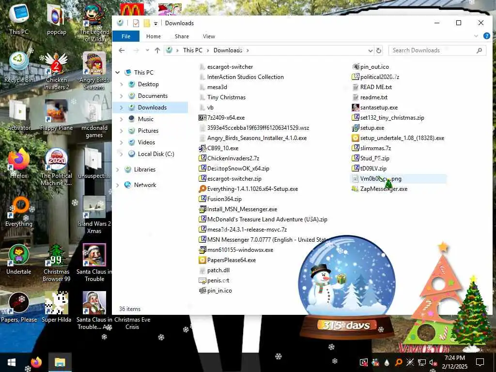Open mcdonald games desktop folder
The image size is (496, 372).
[94, 119]
